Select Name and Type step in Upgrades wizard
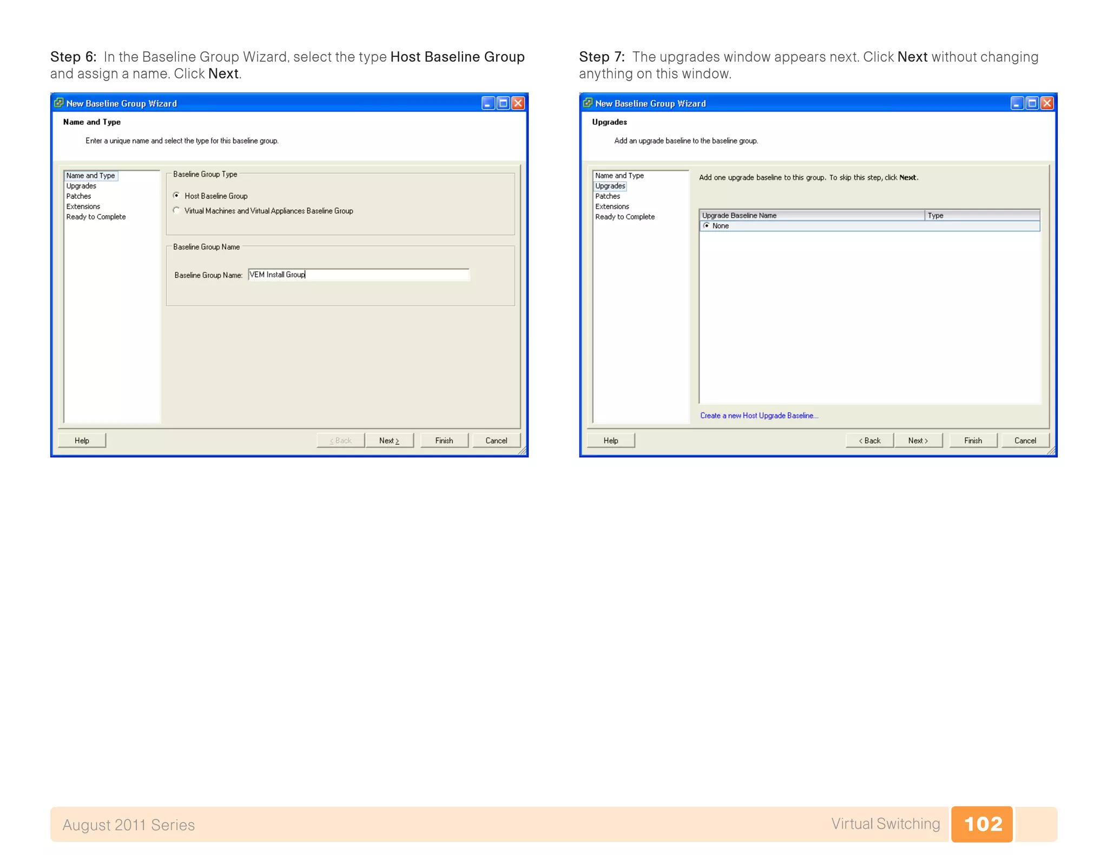 tap(619, 176)
